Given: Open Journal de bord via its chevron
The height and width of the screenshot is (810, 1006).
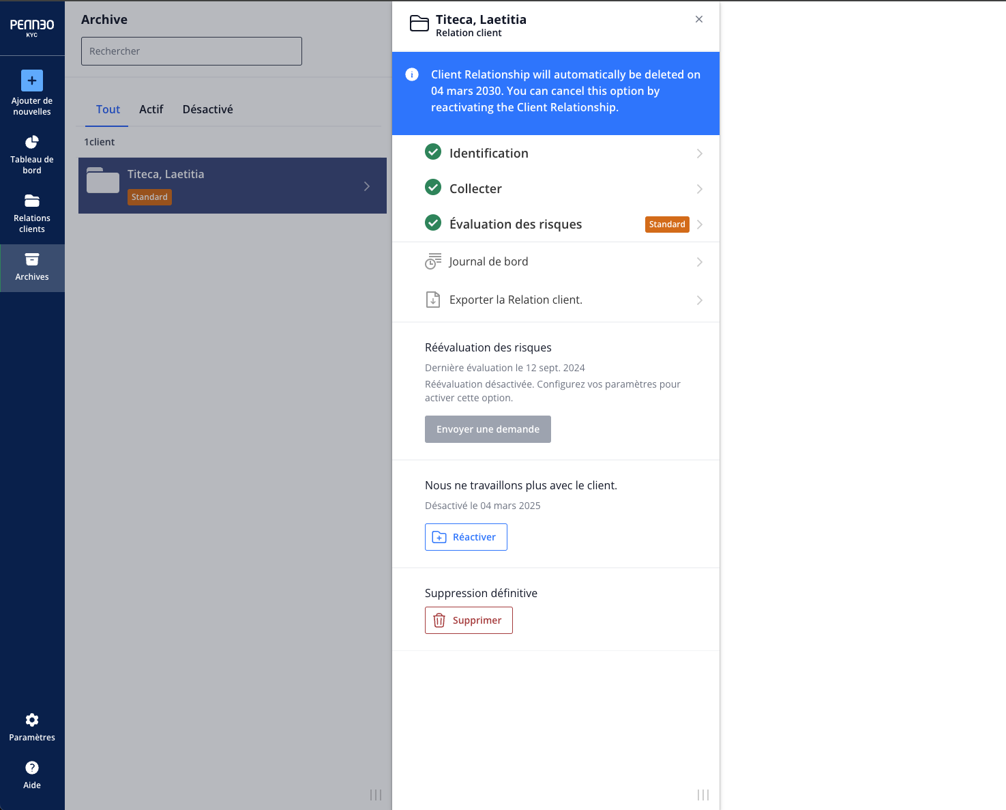Looking at the screenshot, I should coord(700,262).
